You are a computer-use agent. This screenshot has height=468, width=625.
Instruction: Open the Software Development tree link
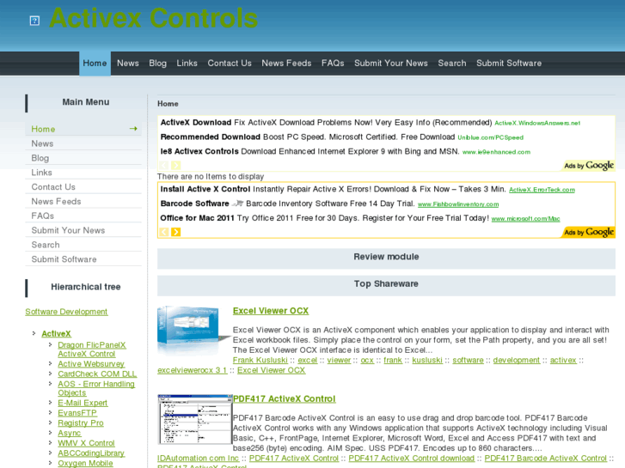click(x=66, y=312)
